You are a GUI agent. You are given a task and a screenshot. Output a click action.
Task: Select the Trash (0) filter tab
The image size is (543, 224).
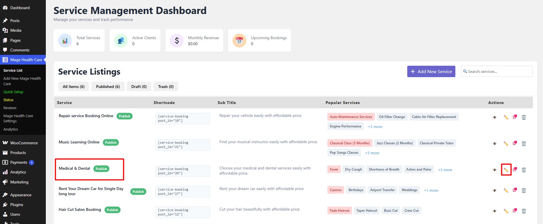[x=166, y=87]
